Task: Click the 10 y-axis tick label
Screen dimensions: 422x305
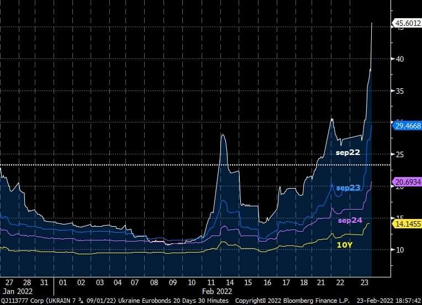Action: [400, 250]
